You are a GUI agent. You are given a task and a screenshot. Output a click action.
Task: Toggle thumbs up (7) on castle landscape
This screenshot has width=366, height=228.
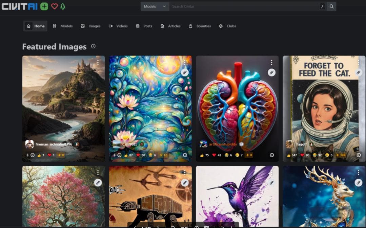41,155
